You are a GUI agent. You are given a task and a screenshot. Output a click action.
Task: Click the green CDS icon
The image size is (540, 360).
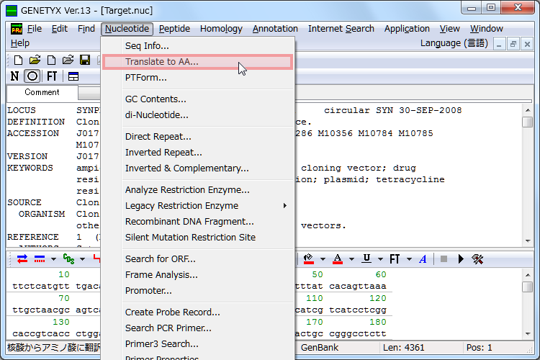pyautogui.click(x=68, y=258)
